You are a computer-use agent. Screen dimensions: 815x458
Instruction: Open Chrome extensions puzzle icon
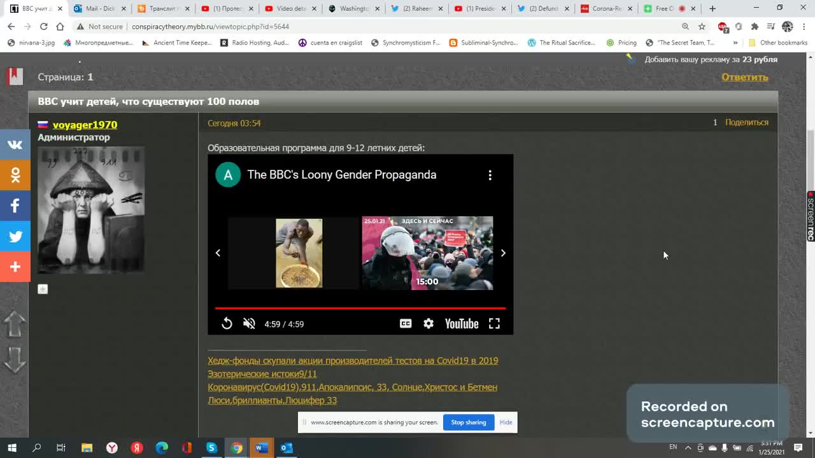(755, 27)
